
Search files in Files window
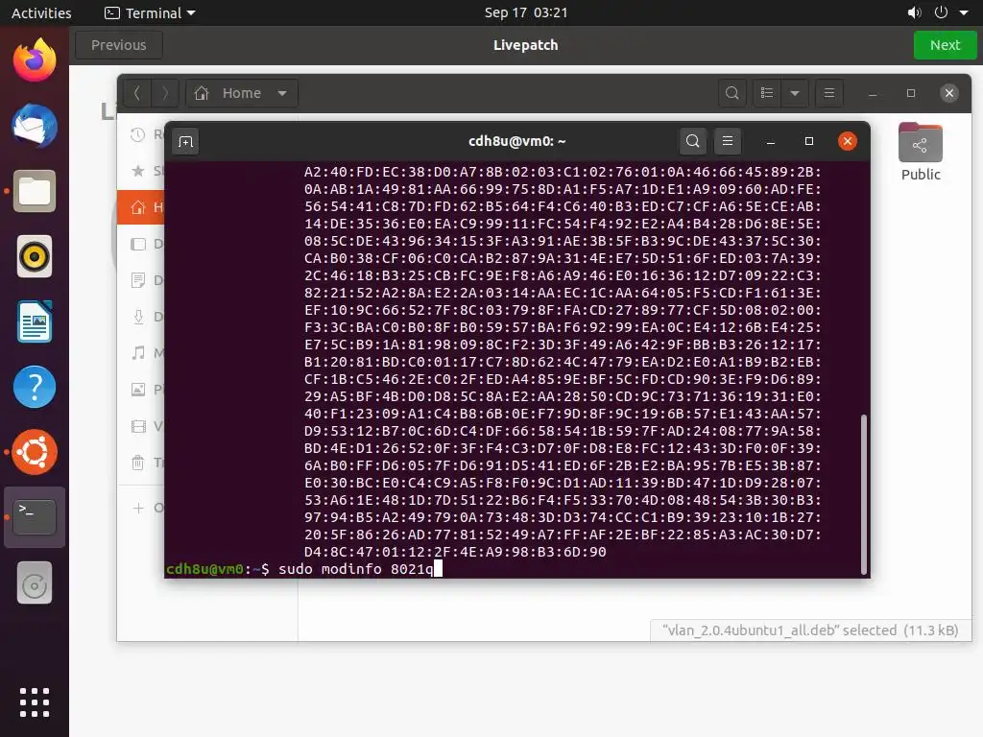point(731,93)
